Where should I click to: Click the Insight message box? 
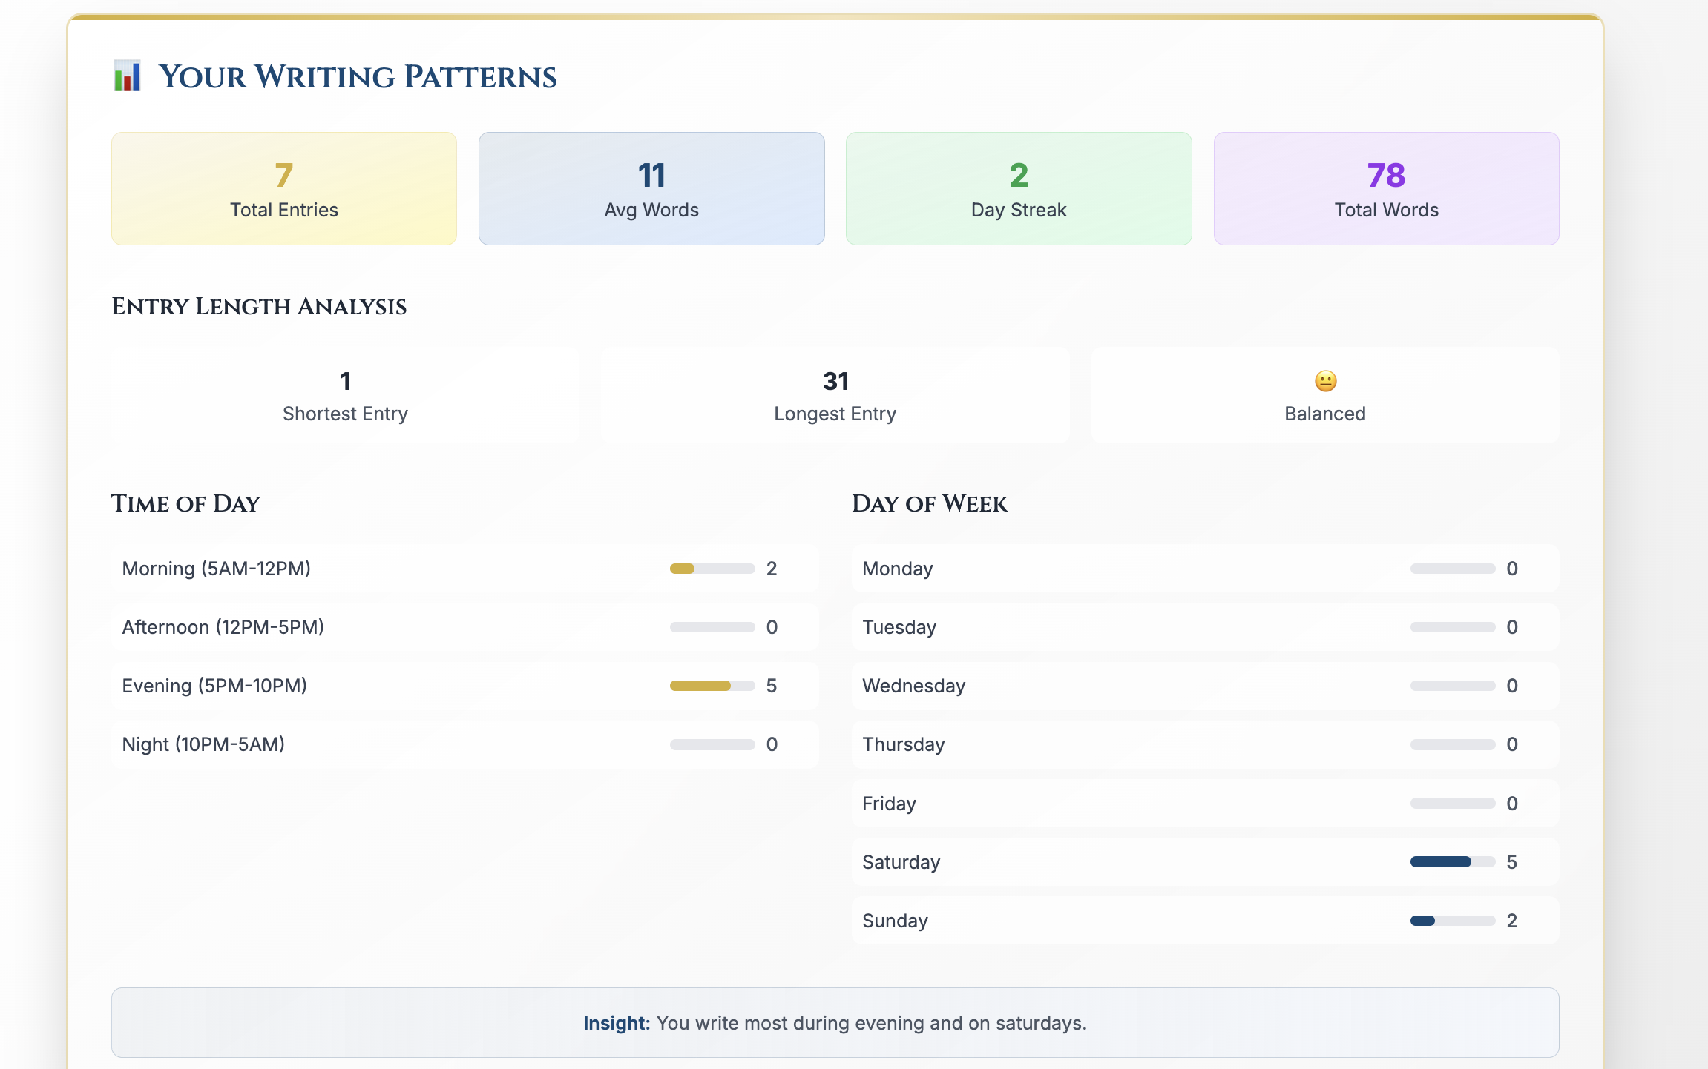pos(835,1023)
